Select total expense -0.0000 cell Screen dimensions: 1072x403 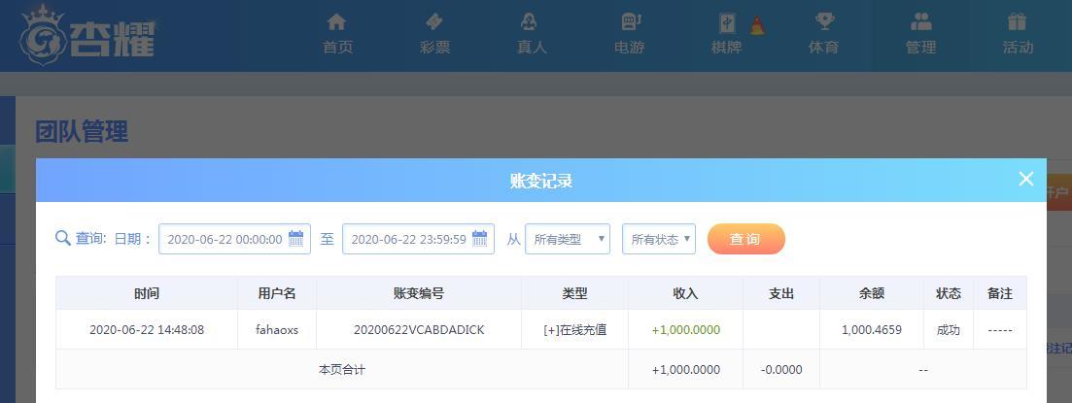point(781,370)
